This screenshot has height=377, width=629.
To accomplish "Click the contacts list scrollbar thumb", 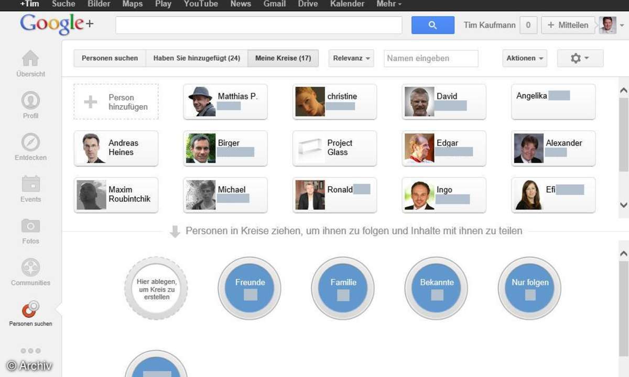I will tap(624, 135).
